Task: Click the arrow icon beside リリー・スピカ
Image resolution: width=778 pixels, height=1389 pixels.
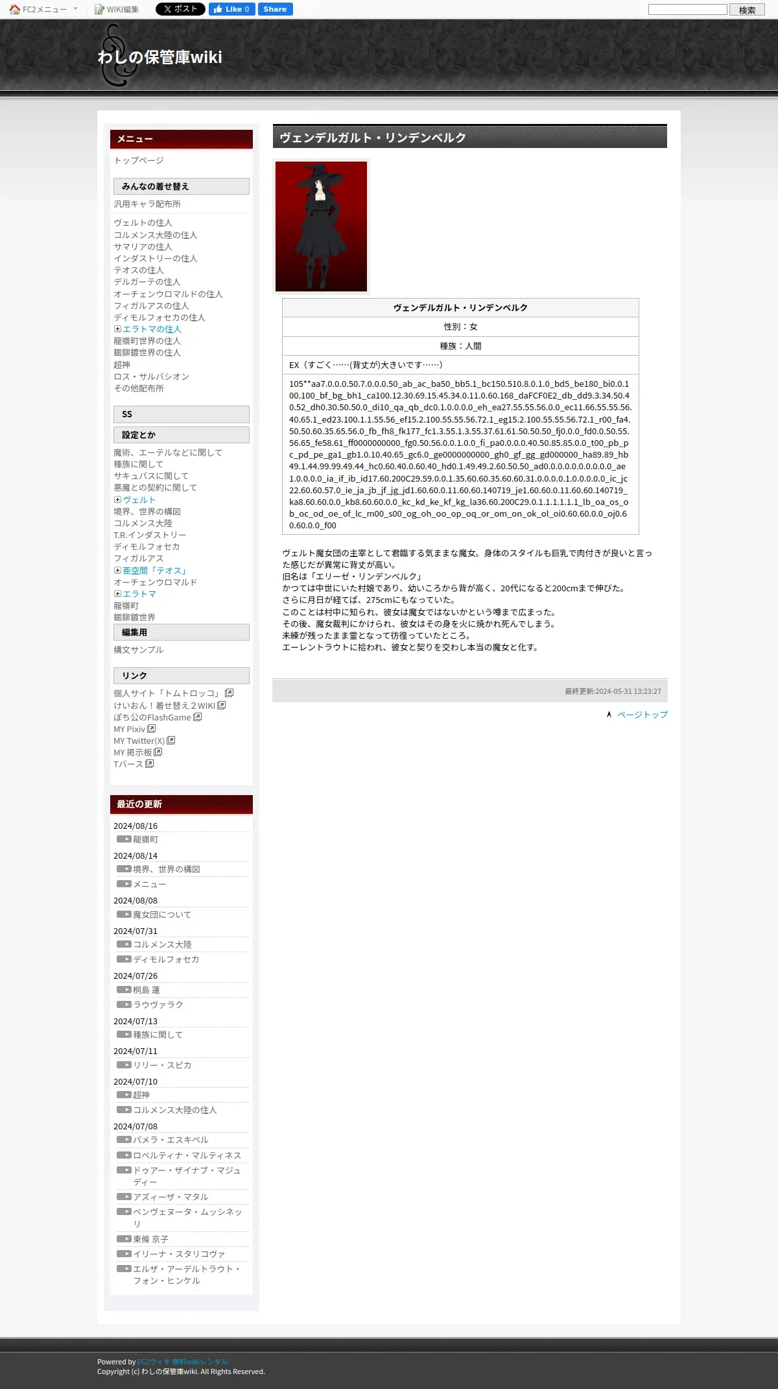Action: 124,1065
